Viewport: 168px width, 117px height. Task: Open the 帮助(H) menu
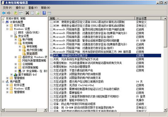tap(46, 8)
